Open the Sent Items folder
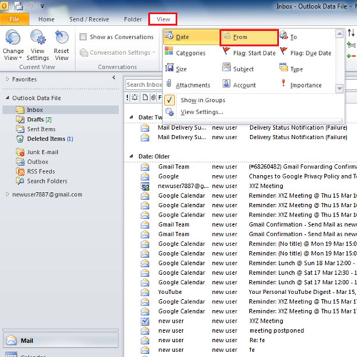This screenshot has width=357, height=357. tap(36, 129)
